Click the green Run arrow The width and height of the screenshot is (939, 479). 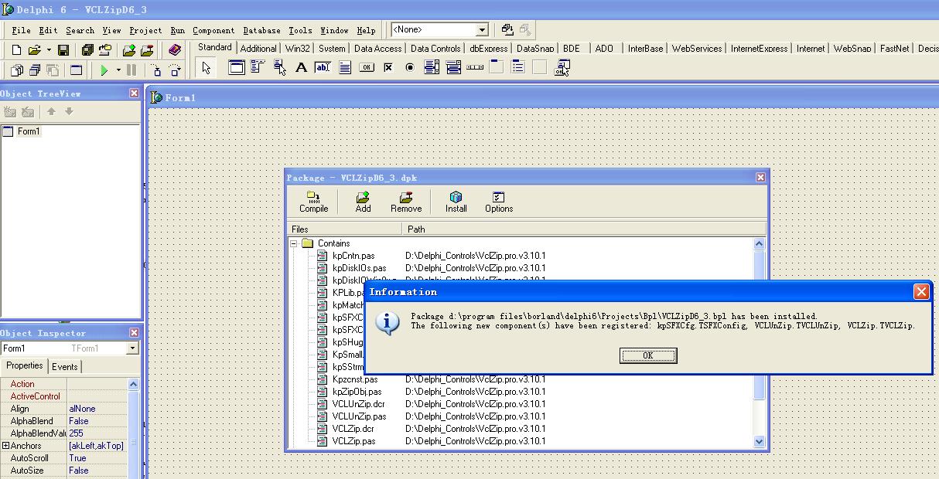pyautogui.click(x=104, y=70)
